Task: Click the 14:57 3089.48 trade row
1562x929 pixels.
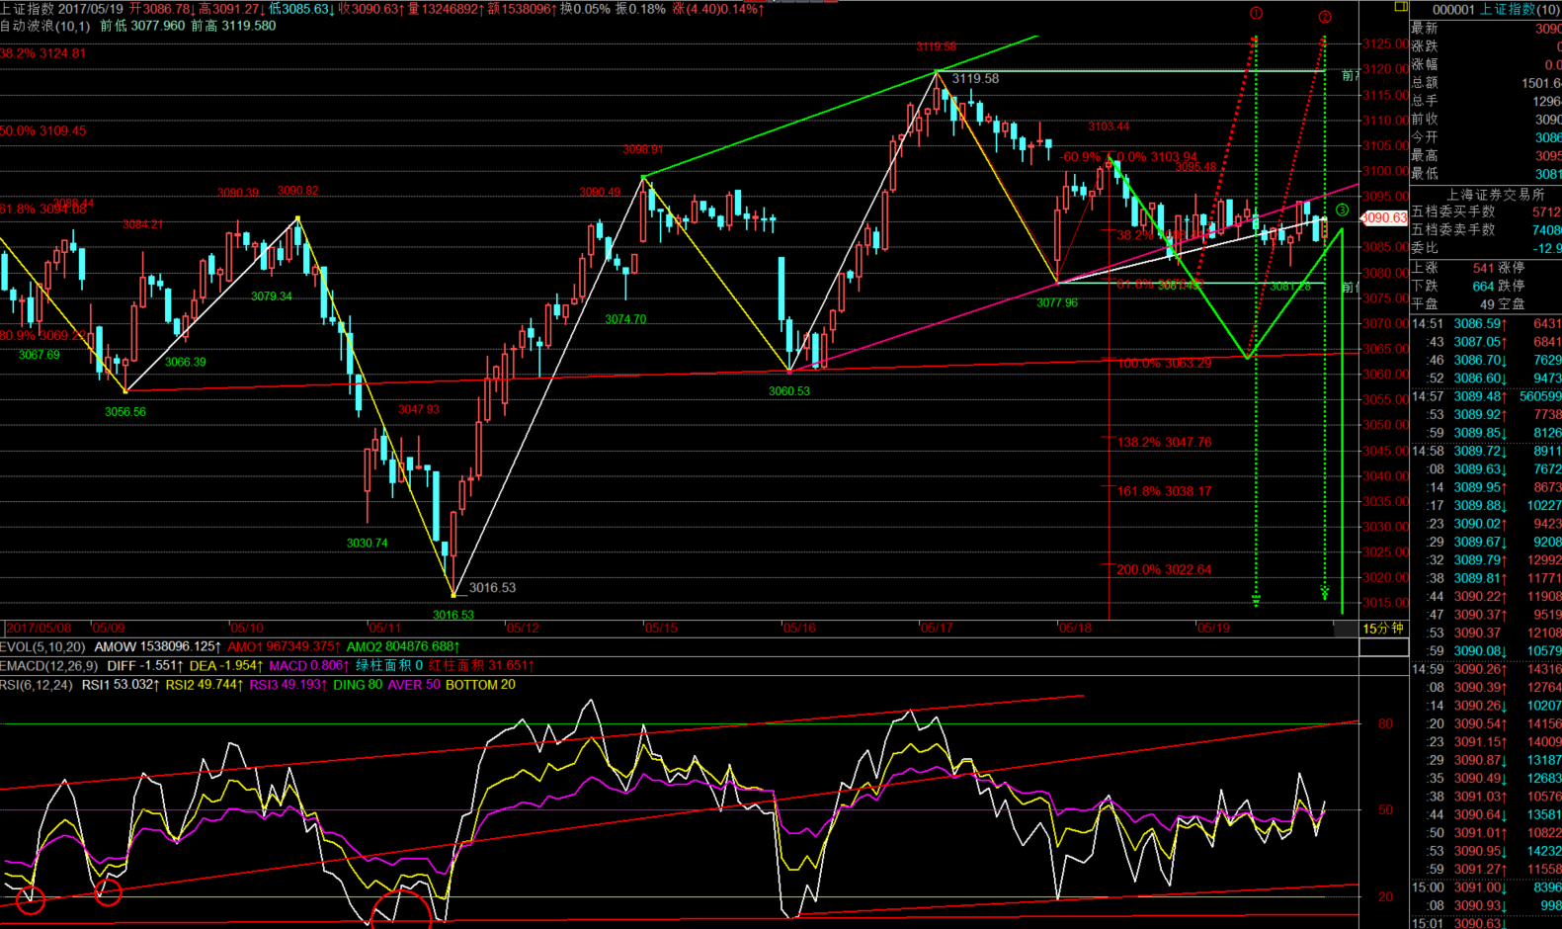Action: (1486, 396)
